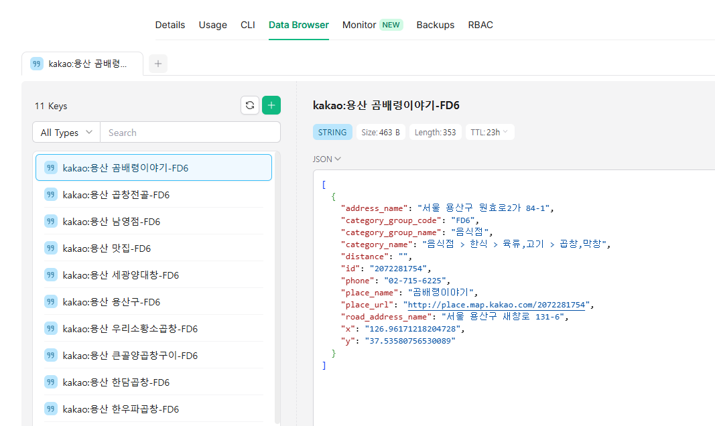The height and width of the screenshot is (426, 715).
Task: Click the id value "2072281754"
Action: point(398,269)
